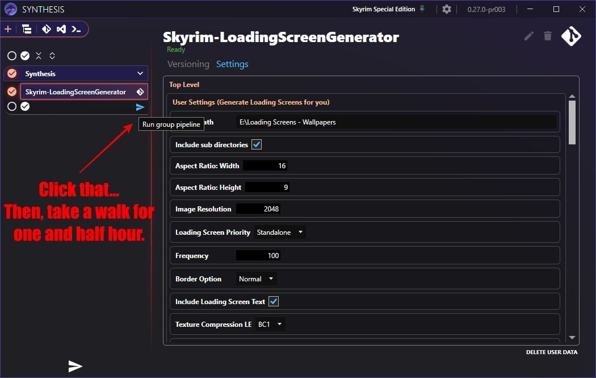Open the Versioning tab
This screenshot has width=596, height=378.
(x=188, y=64)
